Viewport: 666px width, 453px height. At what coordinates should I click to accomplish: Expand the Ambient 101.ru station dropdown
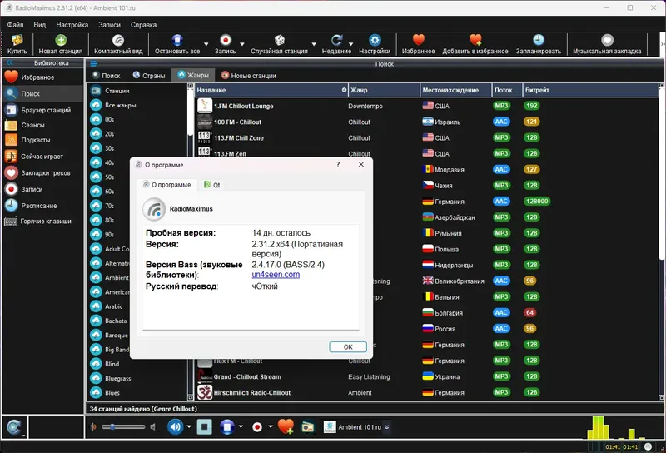pyautogui.click(x=386, y=427)
